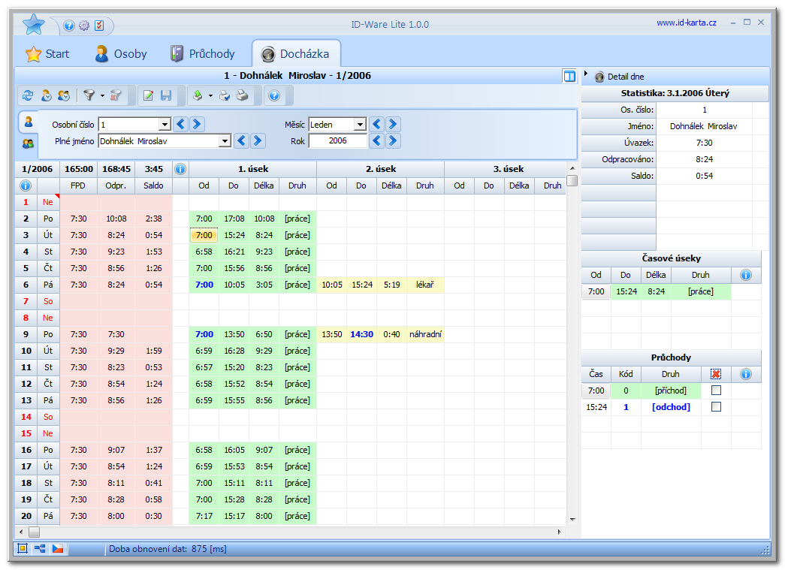Open the Plné jméno dropdown
Screen dimensions: 785x570
pos(225,140)
